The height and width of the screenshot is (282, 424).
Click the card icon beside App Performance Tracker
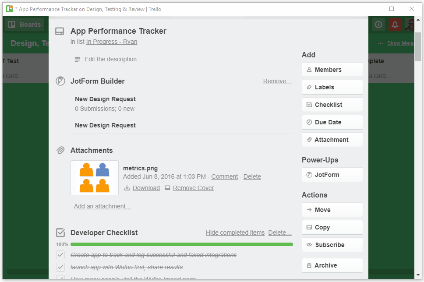click(60, 32)
